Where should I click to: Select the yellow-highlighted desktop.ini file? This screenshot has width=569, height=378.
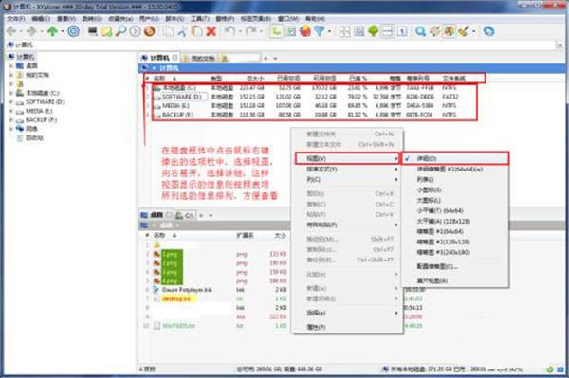(176, 299)
